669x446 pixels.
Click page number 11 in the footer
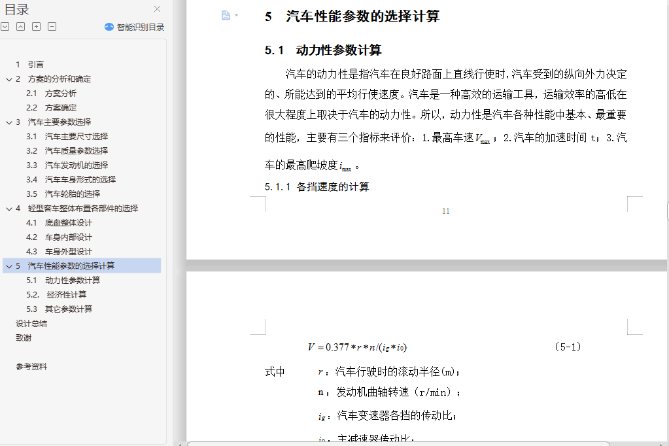[x=446, y=211]
